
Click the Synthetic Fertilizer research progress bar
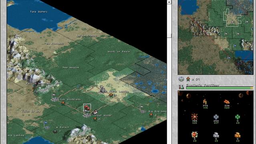click(220, 88)
